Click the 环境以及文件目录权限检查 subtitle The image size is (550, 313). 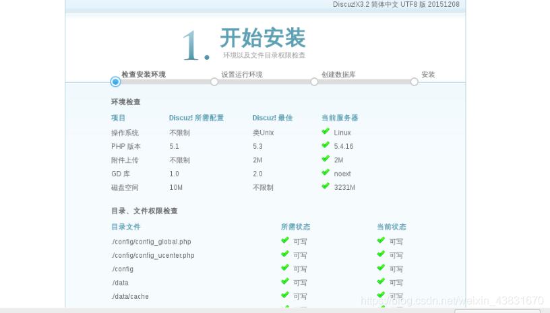(264, 55)
